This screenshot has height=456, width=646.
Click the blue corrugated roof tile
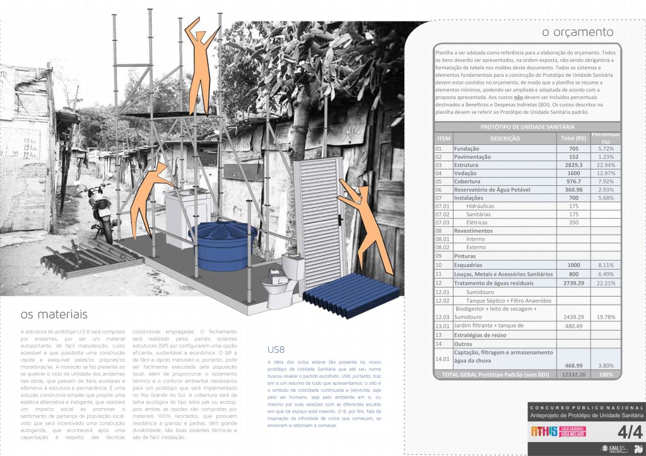(351, 292)
